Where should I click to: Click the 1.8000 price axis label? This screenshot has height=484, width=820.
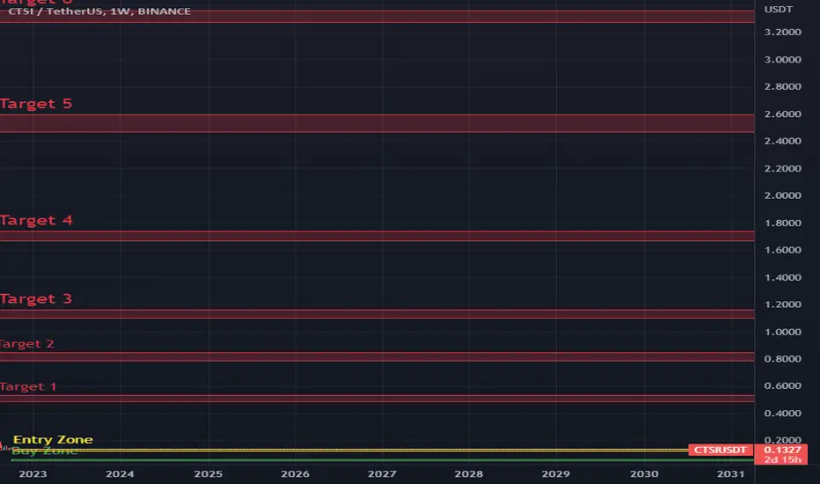click(782, 223)
